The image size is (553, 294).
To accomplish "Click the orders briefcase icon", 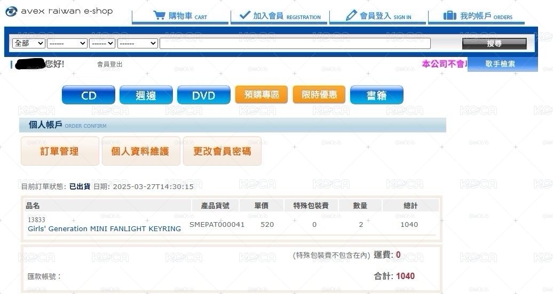I will (x=449, y=15).
